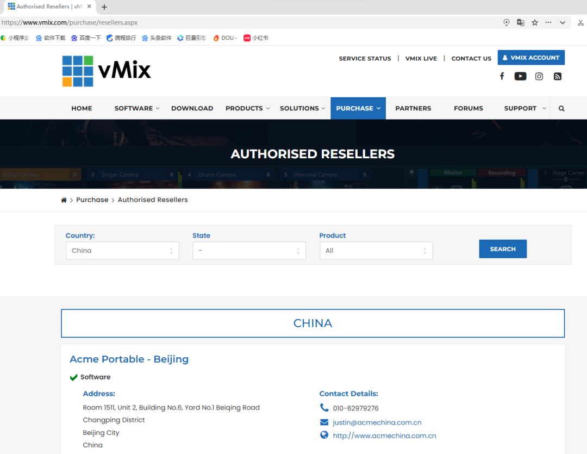Click the browser translate icon
Screen dimensions: 587x454
520,22
